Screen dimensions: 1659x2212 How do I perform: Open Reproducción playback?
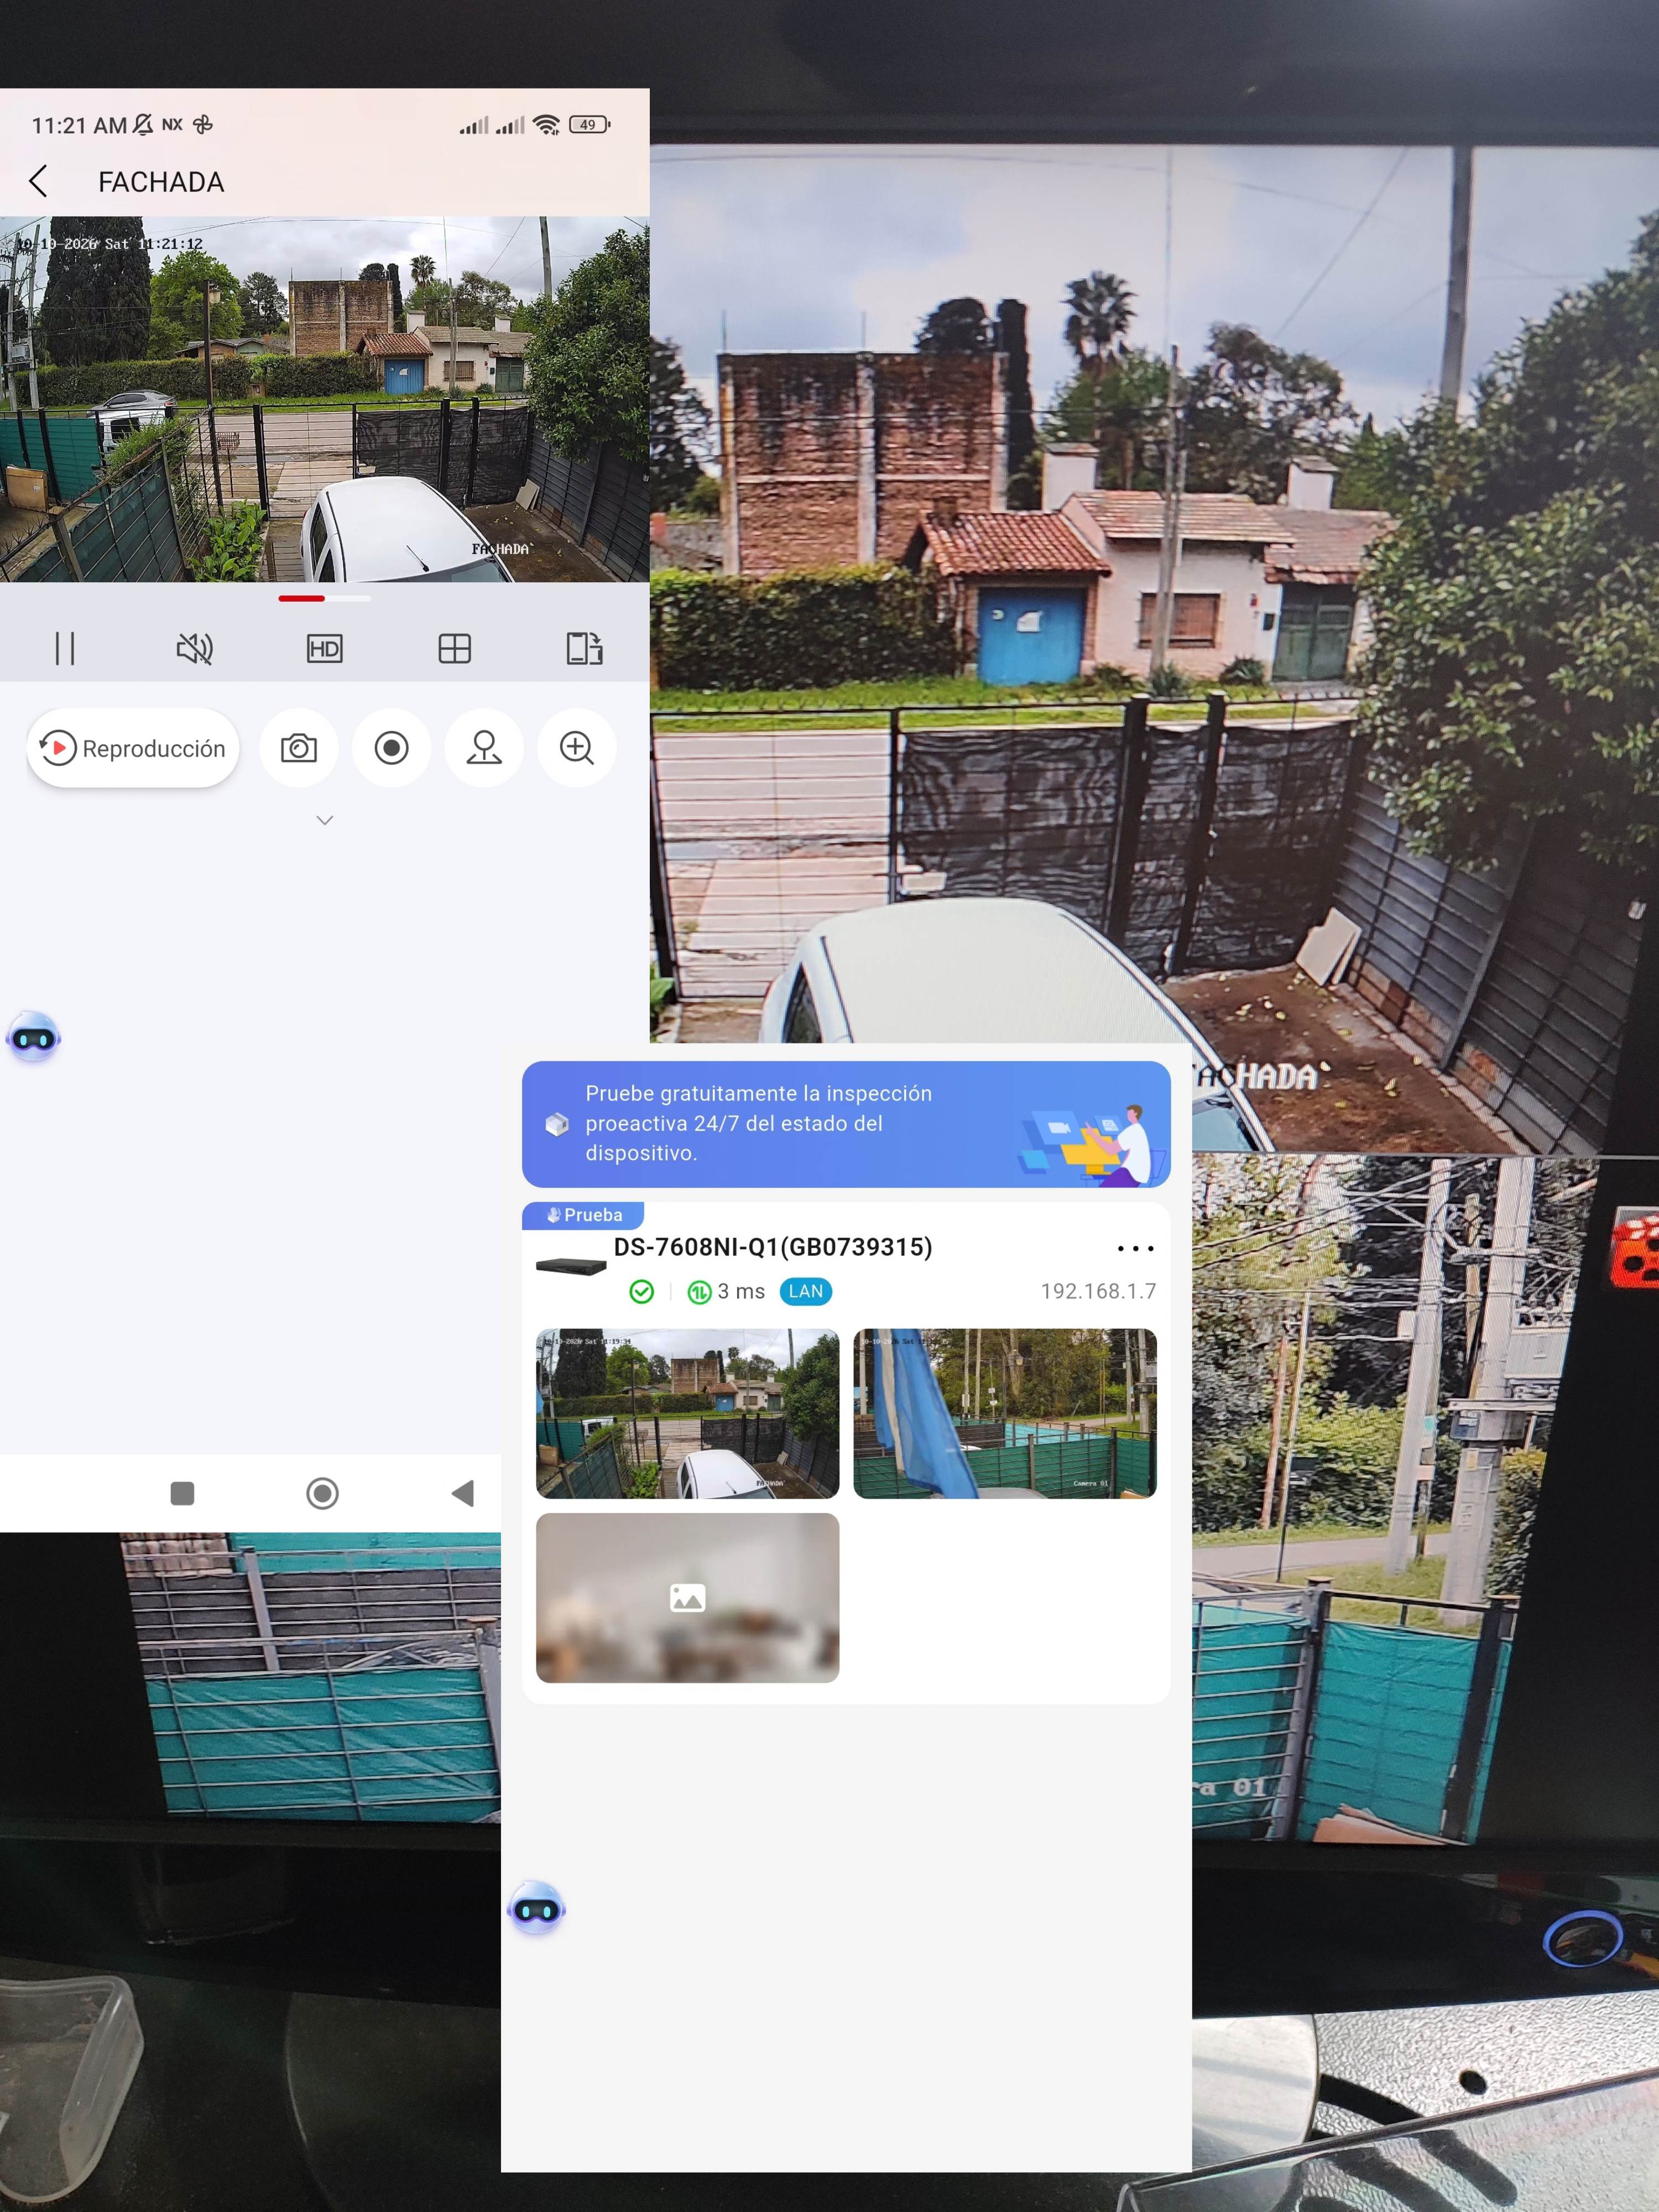(x=133, y=748)
